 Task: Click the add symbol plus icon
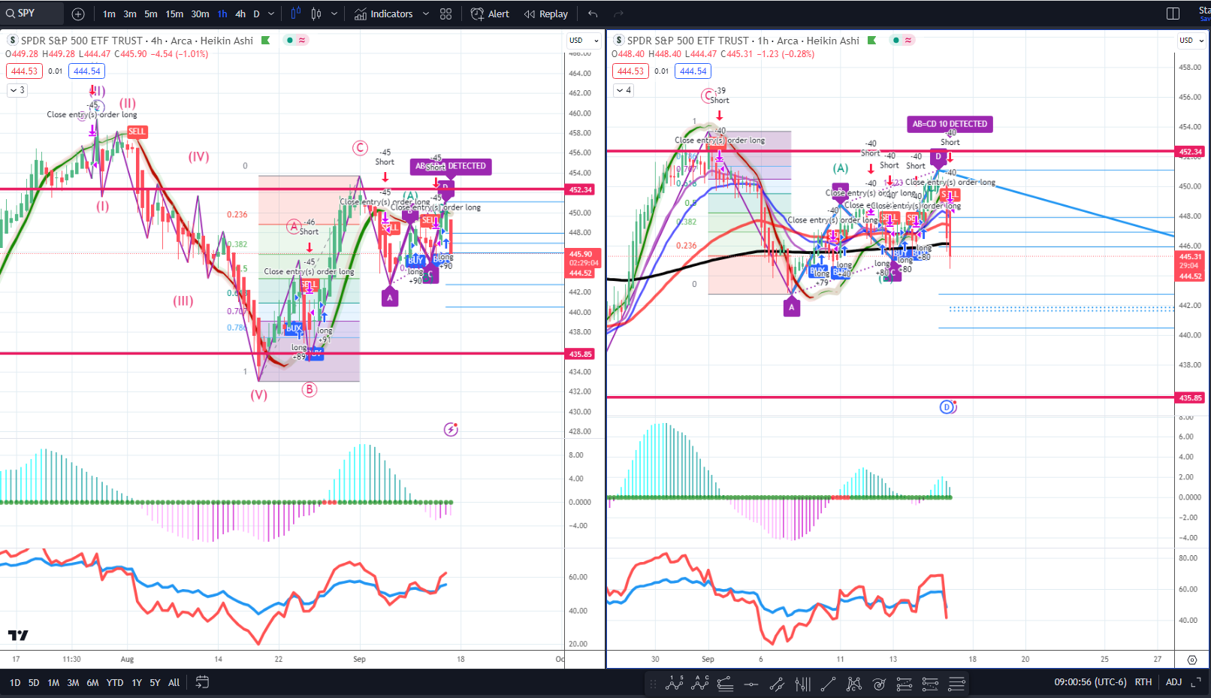click(78, 14)
